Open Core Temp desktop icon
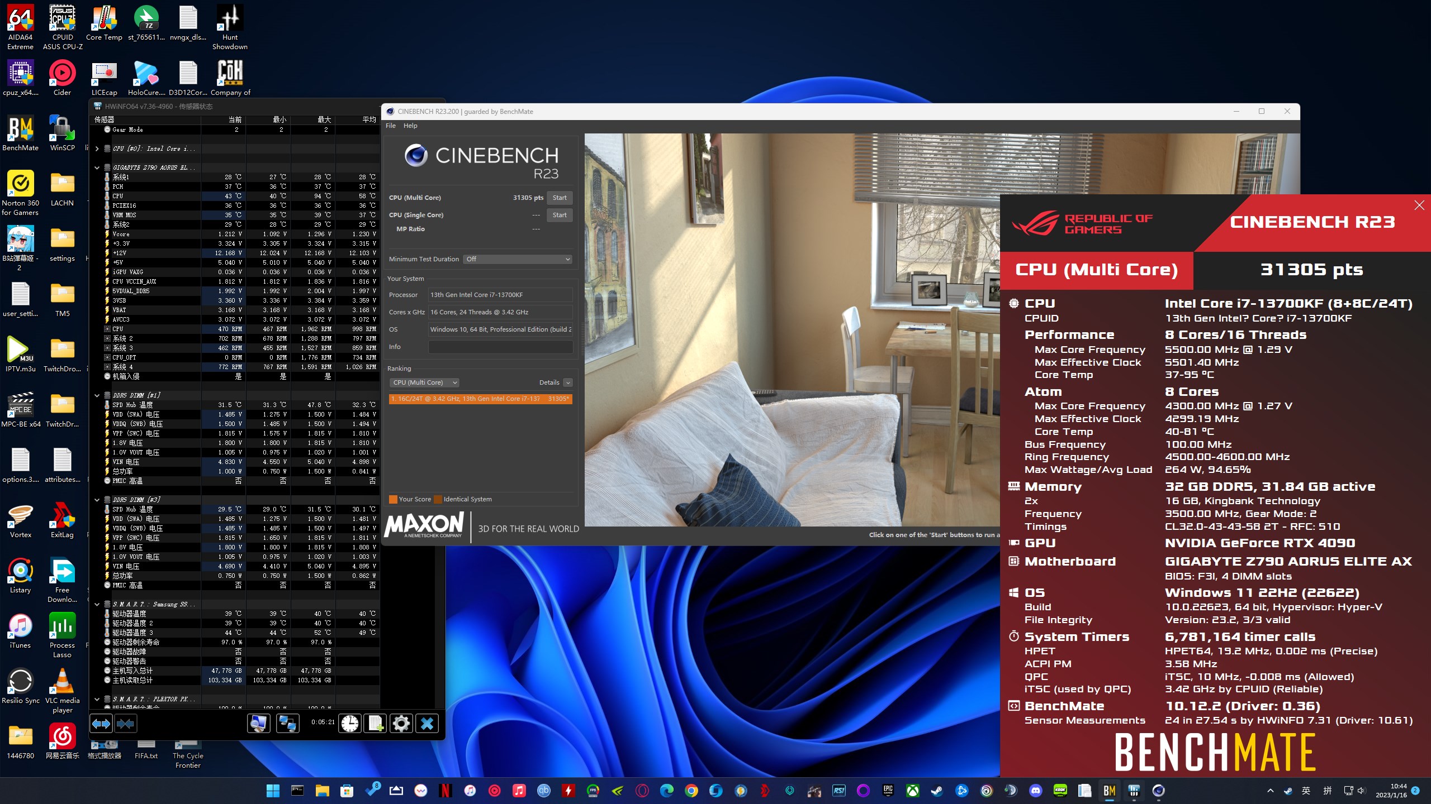Viewport: 1431px width, 804px height. (104, 23)
